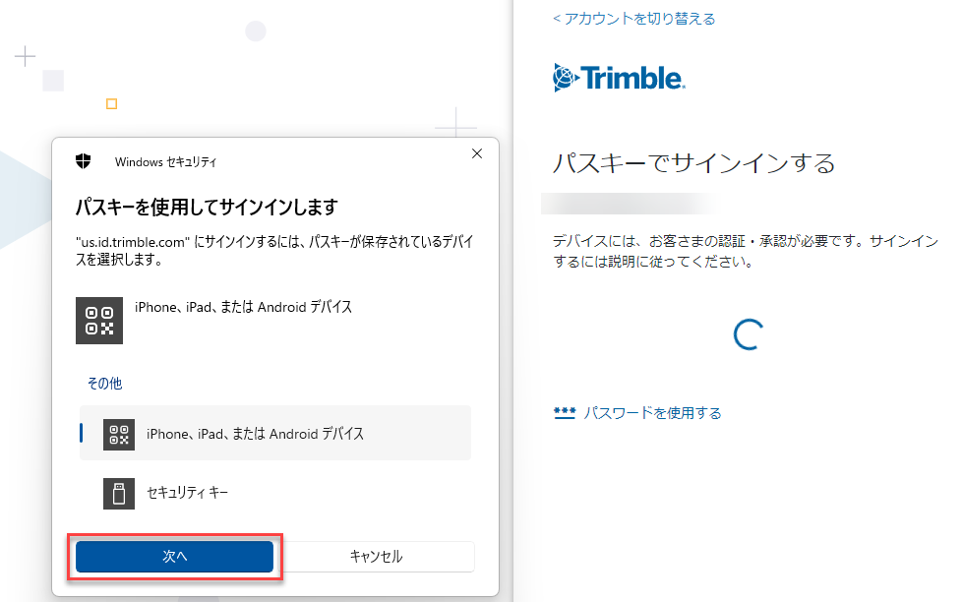Screen dimensions: 962x602
Task: Click the us.id.trimble.com description text
Action: tap(274, 251)
